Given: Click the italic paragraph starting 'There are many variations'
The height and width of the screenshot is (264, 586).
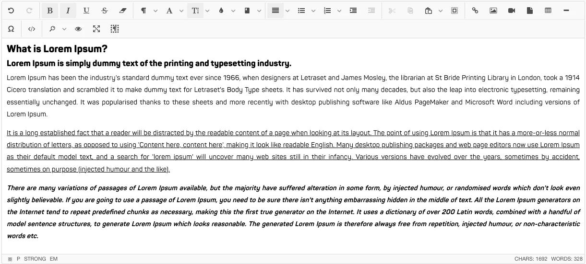Looking at the screenshot, I should click(x=293, y=212).
